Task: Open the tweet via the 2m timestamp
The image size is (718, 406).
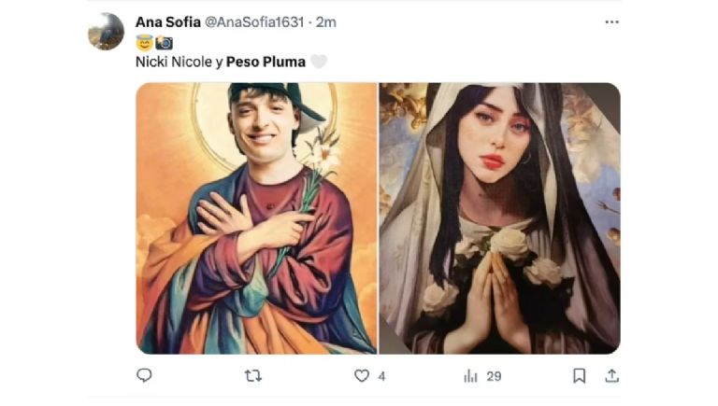Action: [x=326, y=22]
